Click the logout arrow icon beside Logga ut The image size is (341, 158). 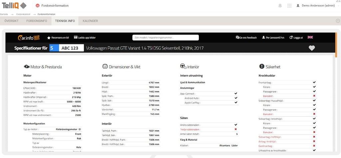point(291,37)
